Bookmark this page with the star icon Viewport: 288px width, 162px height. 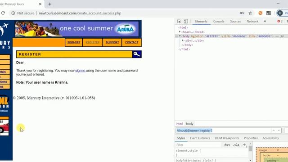coord(250,13)
